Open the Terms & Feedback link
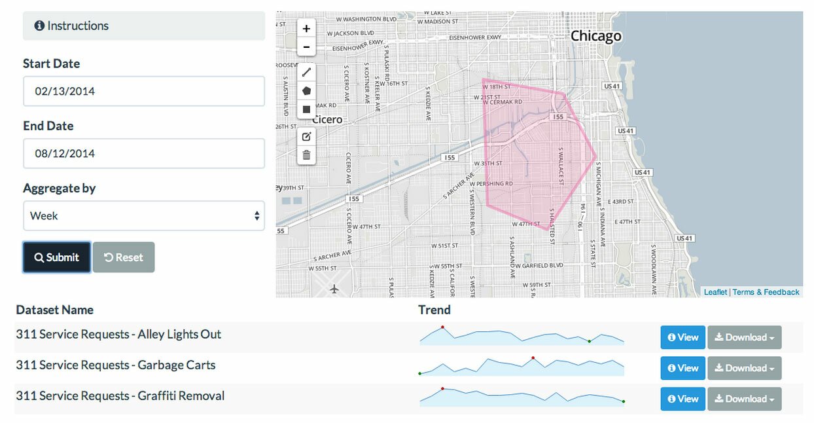 [x=766, y=292]
